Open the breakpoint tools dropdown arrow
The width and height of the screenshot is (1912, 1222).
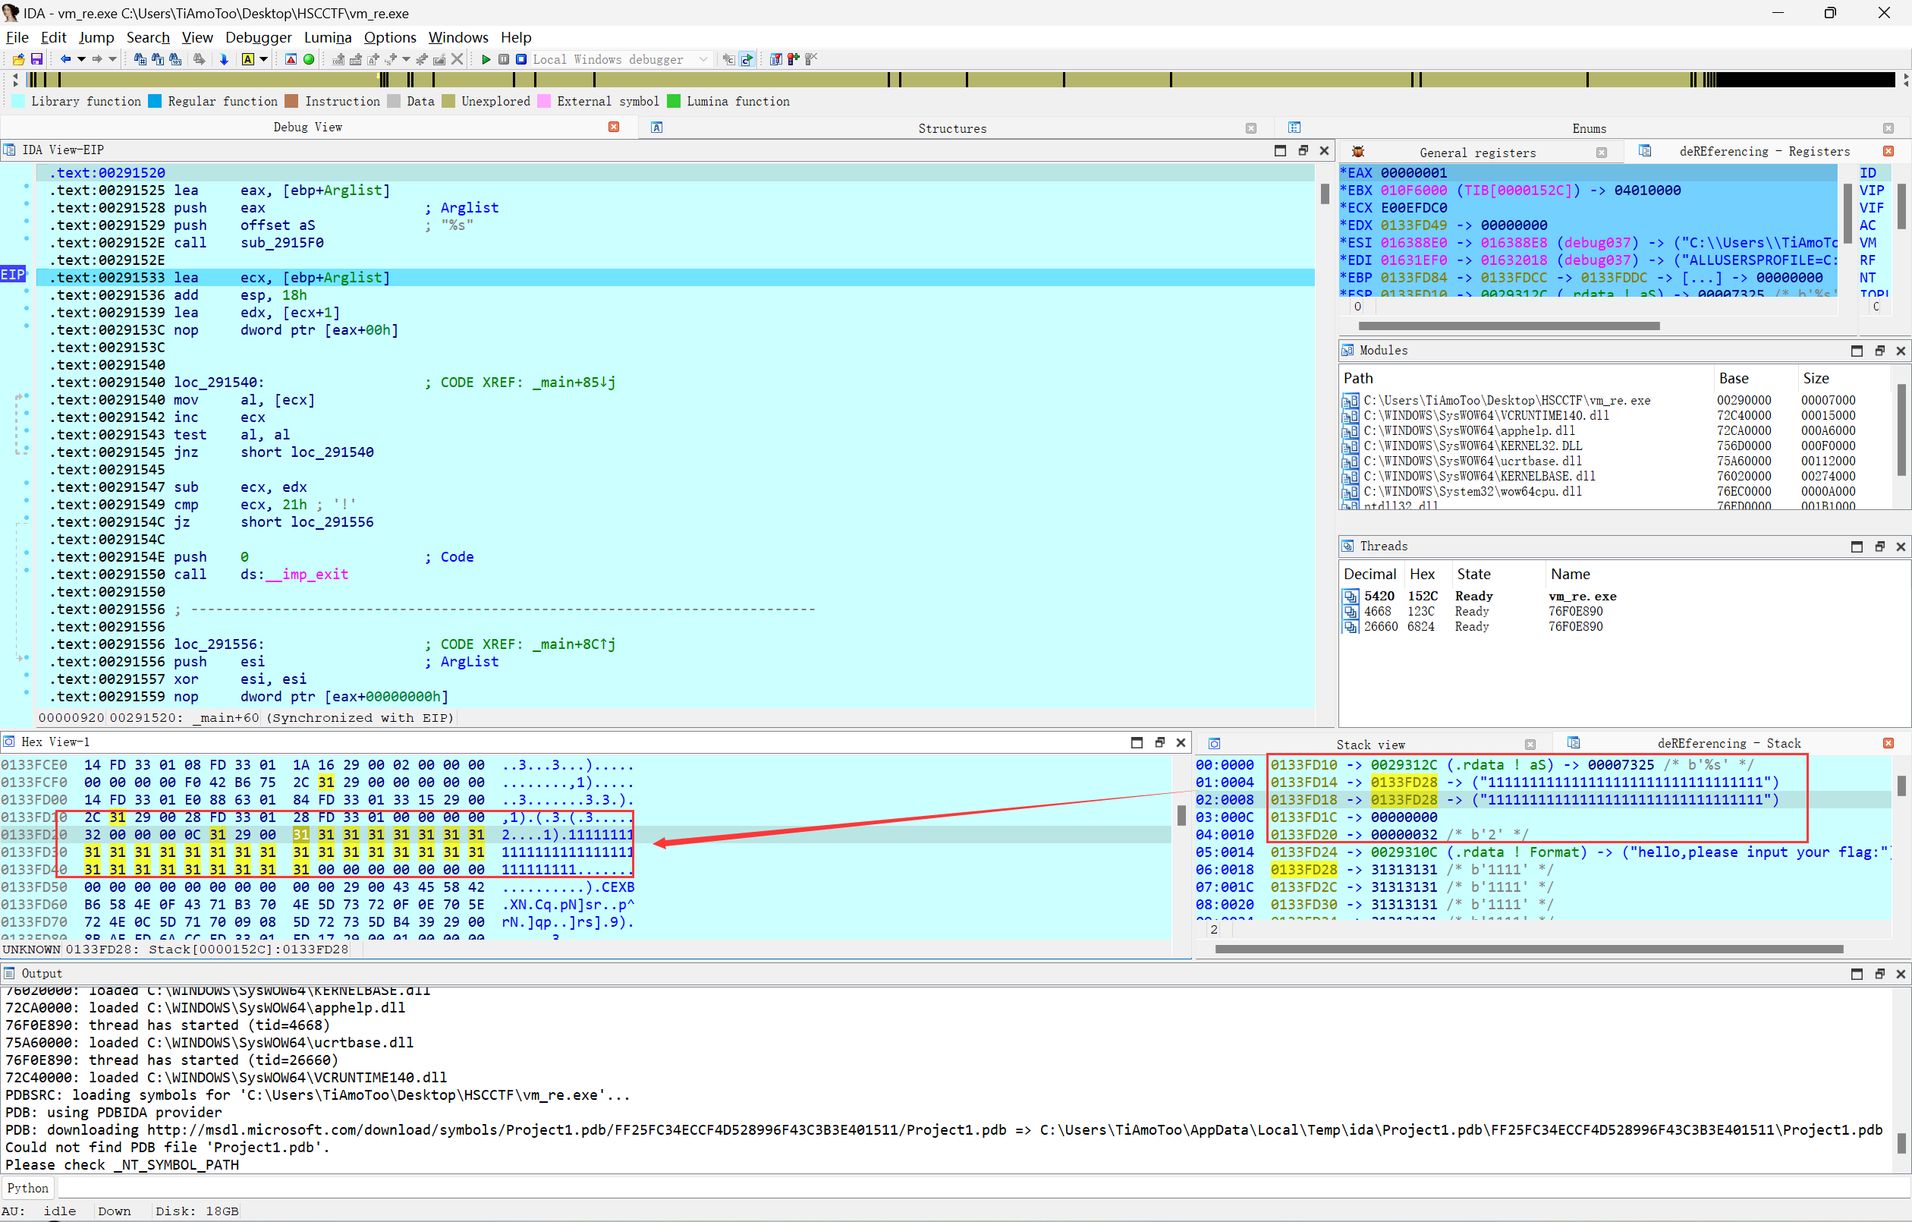coord(407,60)
